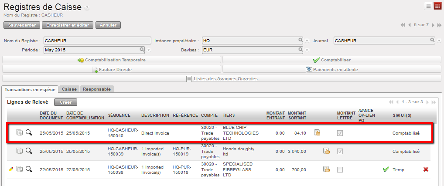Click duplicate line icon on Honda doughty row

pos(20,151)
